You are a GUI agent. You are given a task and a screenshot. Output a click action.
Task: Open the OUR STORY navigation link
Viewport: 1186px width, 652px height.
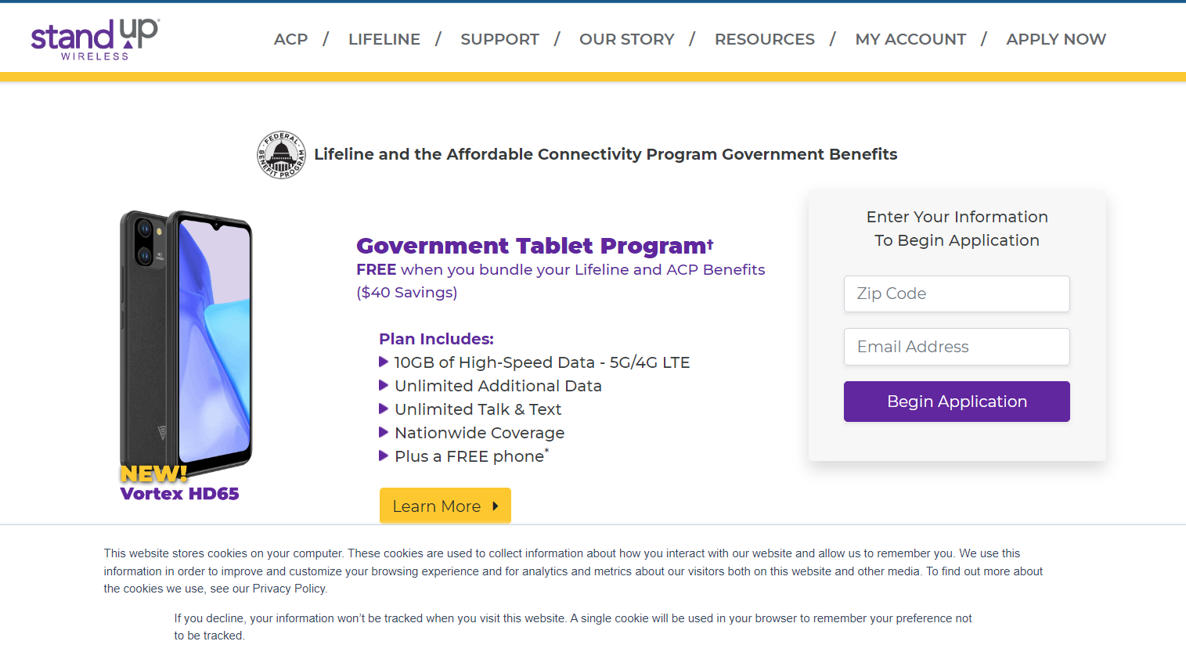click(626, 39)
